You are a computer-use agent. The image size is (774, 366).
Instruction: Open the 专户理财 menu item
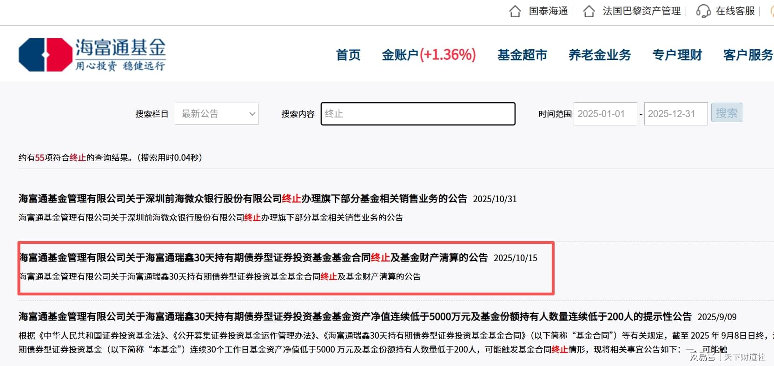pos(677,55)
